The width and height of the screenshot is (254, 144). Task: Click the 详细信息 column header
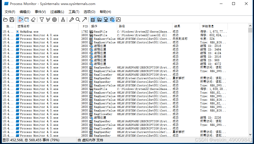pyautogui.click(x=214, y=26)
